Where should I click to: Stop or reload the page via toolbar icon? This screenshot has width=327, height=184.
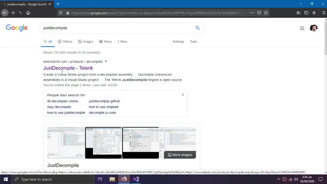pos(20,13)
